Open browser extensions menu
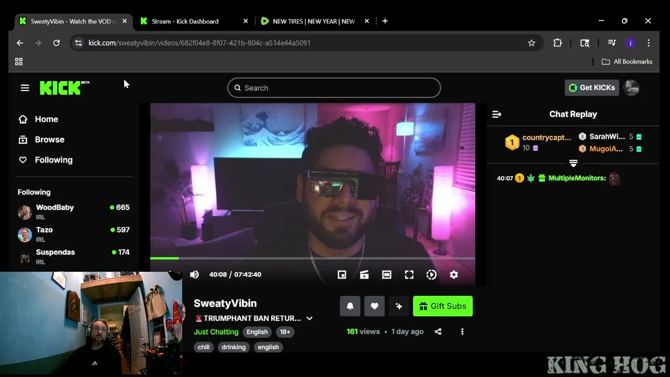670x377 pixels. click(x=557, y=43)
